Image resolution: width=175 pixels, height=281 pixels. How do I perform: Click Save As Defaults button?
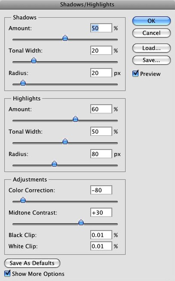click(x=32, y=263)
